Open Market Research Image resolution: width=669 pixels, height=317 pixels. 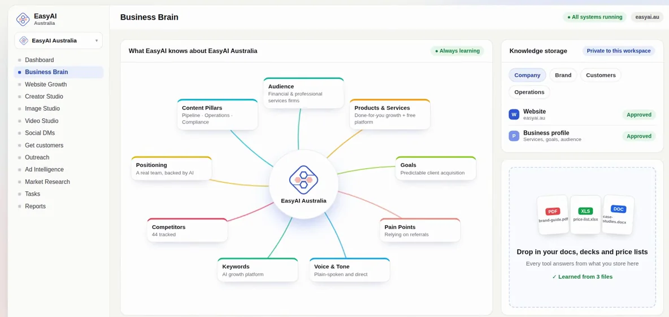(x=58, y=182)
